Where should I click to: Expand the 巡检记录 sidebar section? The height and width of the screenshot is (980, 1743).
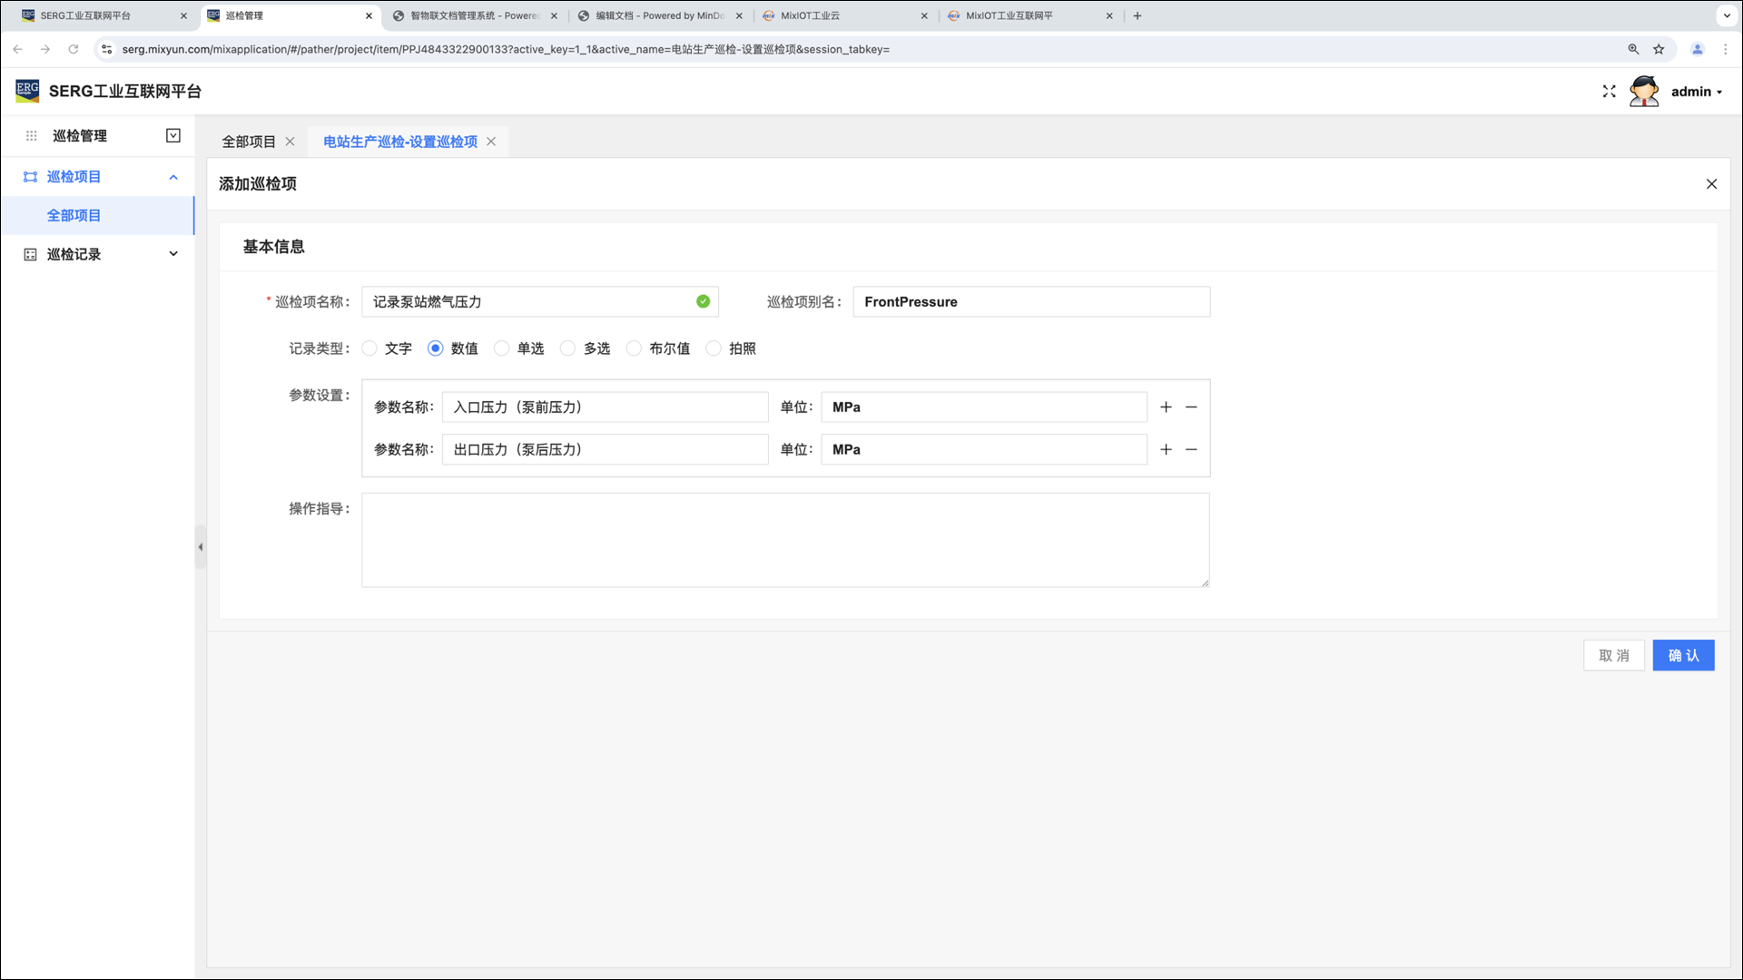point(173,254)
